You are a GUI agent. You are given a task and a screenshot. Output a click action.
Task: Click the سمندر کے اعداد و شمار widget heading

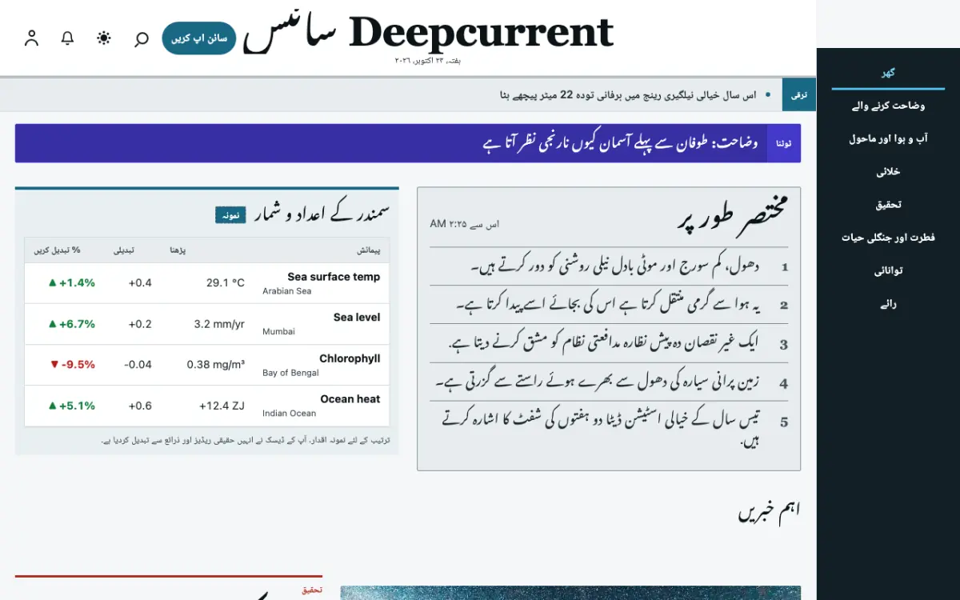322,213
